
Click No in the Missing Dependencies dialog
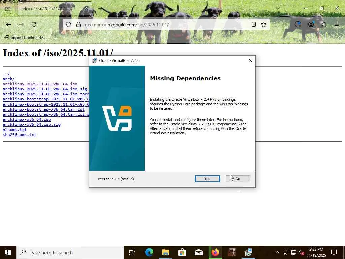pos(238,179)
